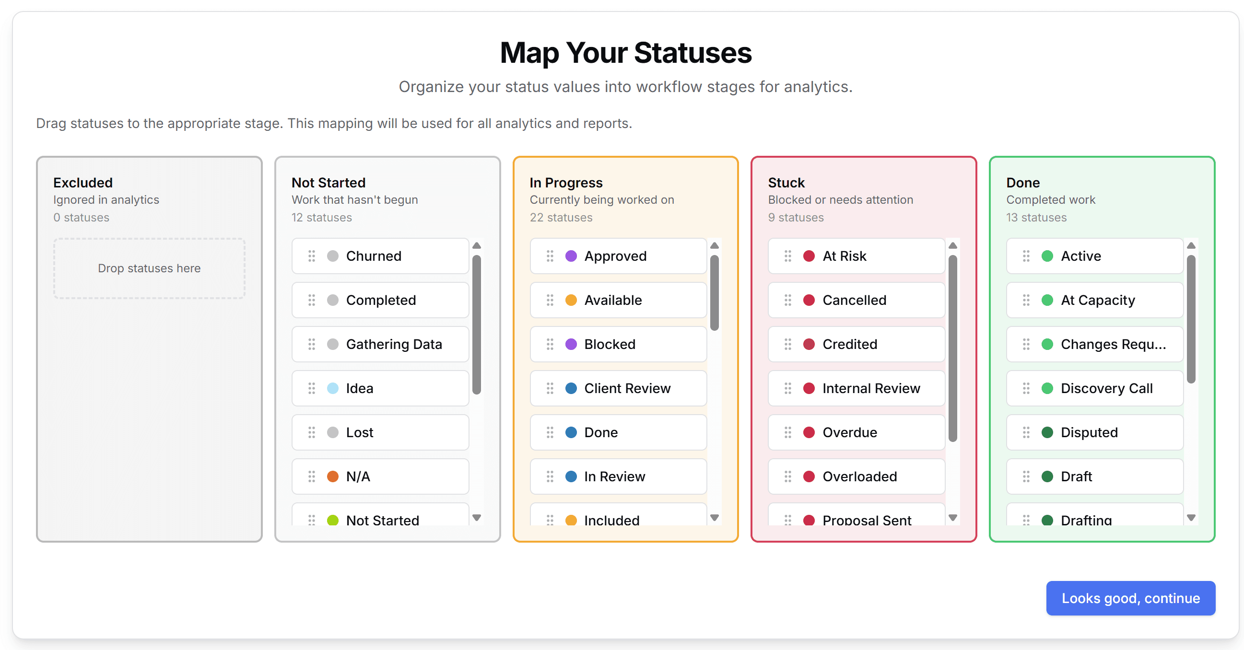The image size is (1244, 650).
Task: Select the drag handle next to Overdue
Action: click(x=788, y=432)
